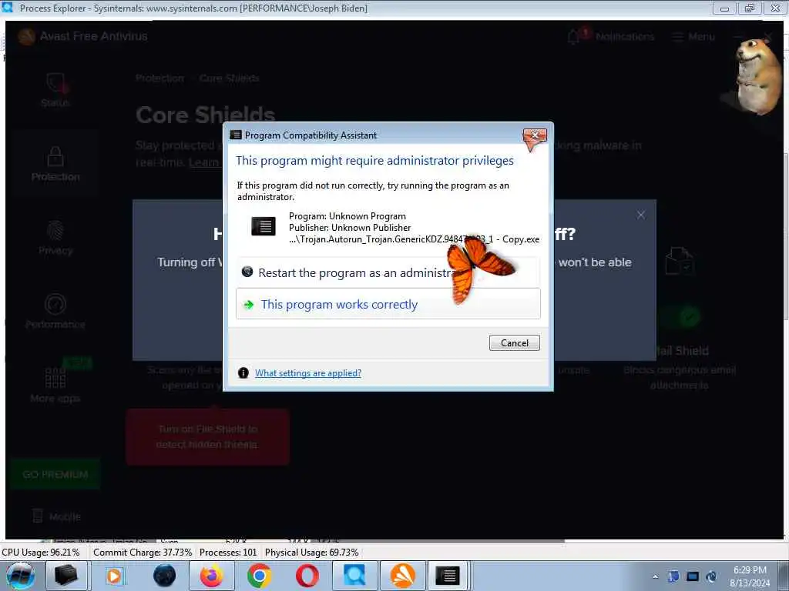Open What settings are applied link
The image size is (789, 591).
[x=308, y=373]
